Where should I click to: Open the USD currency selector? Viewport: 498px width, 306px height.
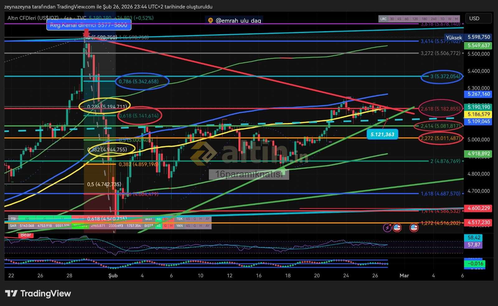click(478, 18)
